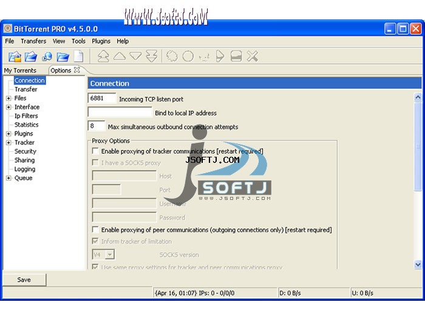The image size is (425, 319).
Task: Click the 'U: 0 B/s' status bar entry
Action: (x=362, y=293)
